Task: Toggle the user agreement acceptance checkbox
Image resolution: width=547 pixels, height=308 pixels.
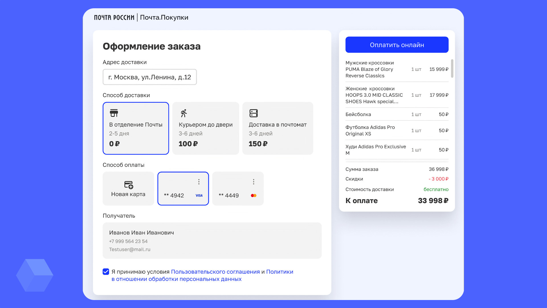Action: 106,271
